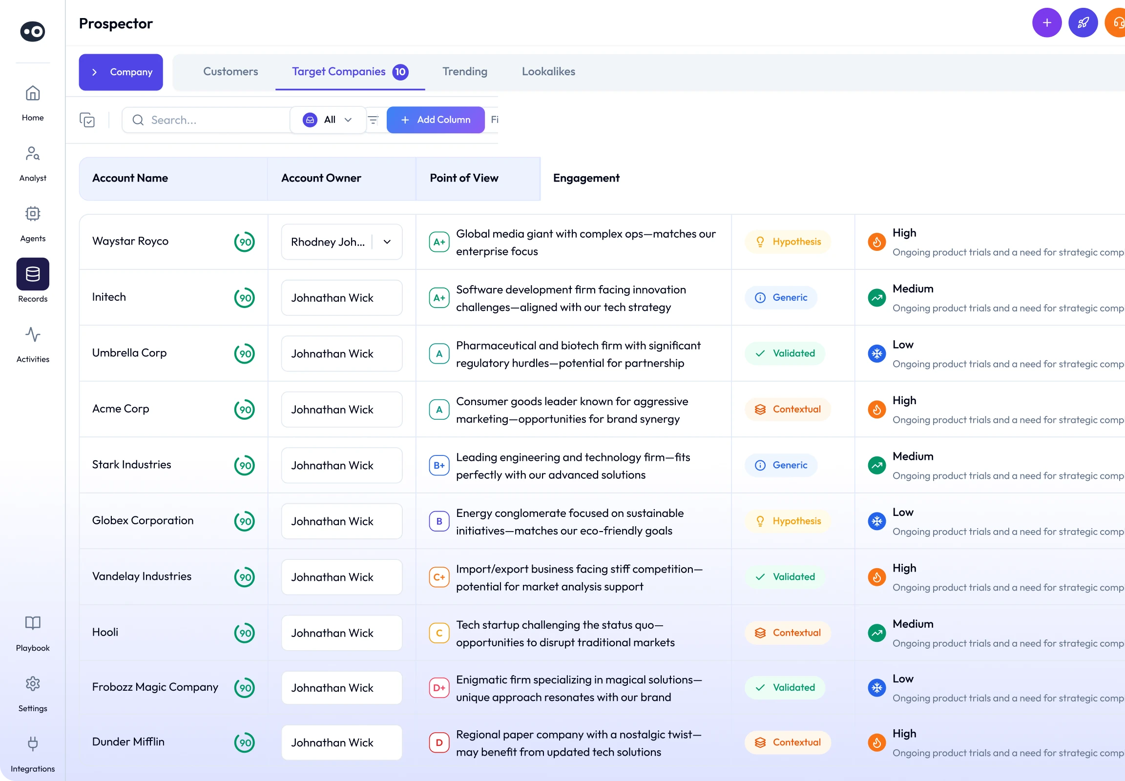Image resolution: width=1125 pixels, height=781 pixels.
Task: Click the Hypothesis tag for Waystar Royco
Action: tap(788, 242)
